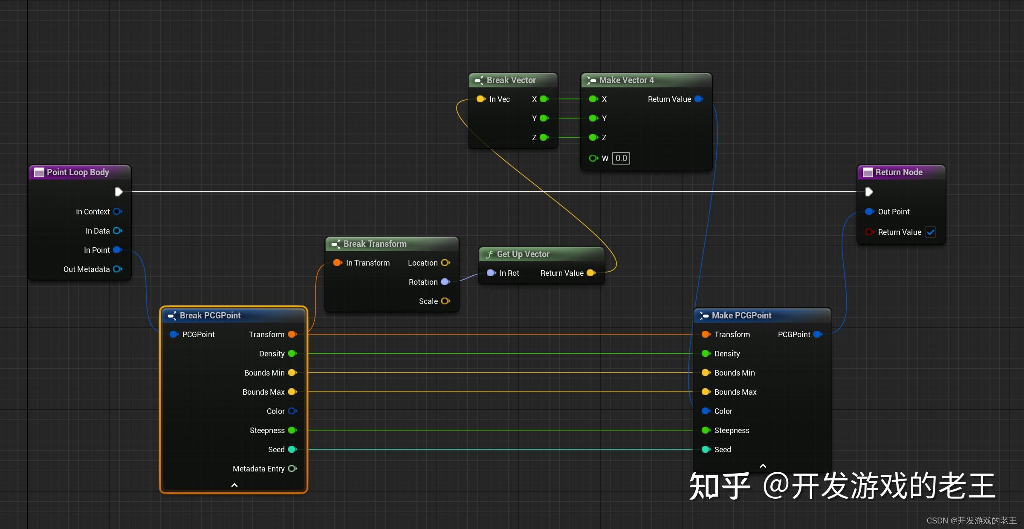Collapse the Break PCGPoint node using its chevron
1024x529 pixels.
[234, 485]
